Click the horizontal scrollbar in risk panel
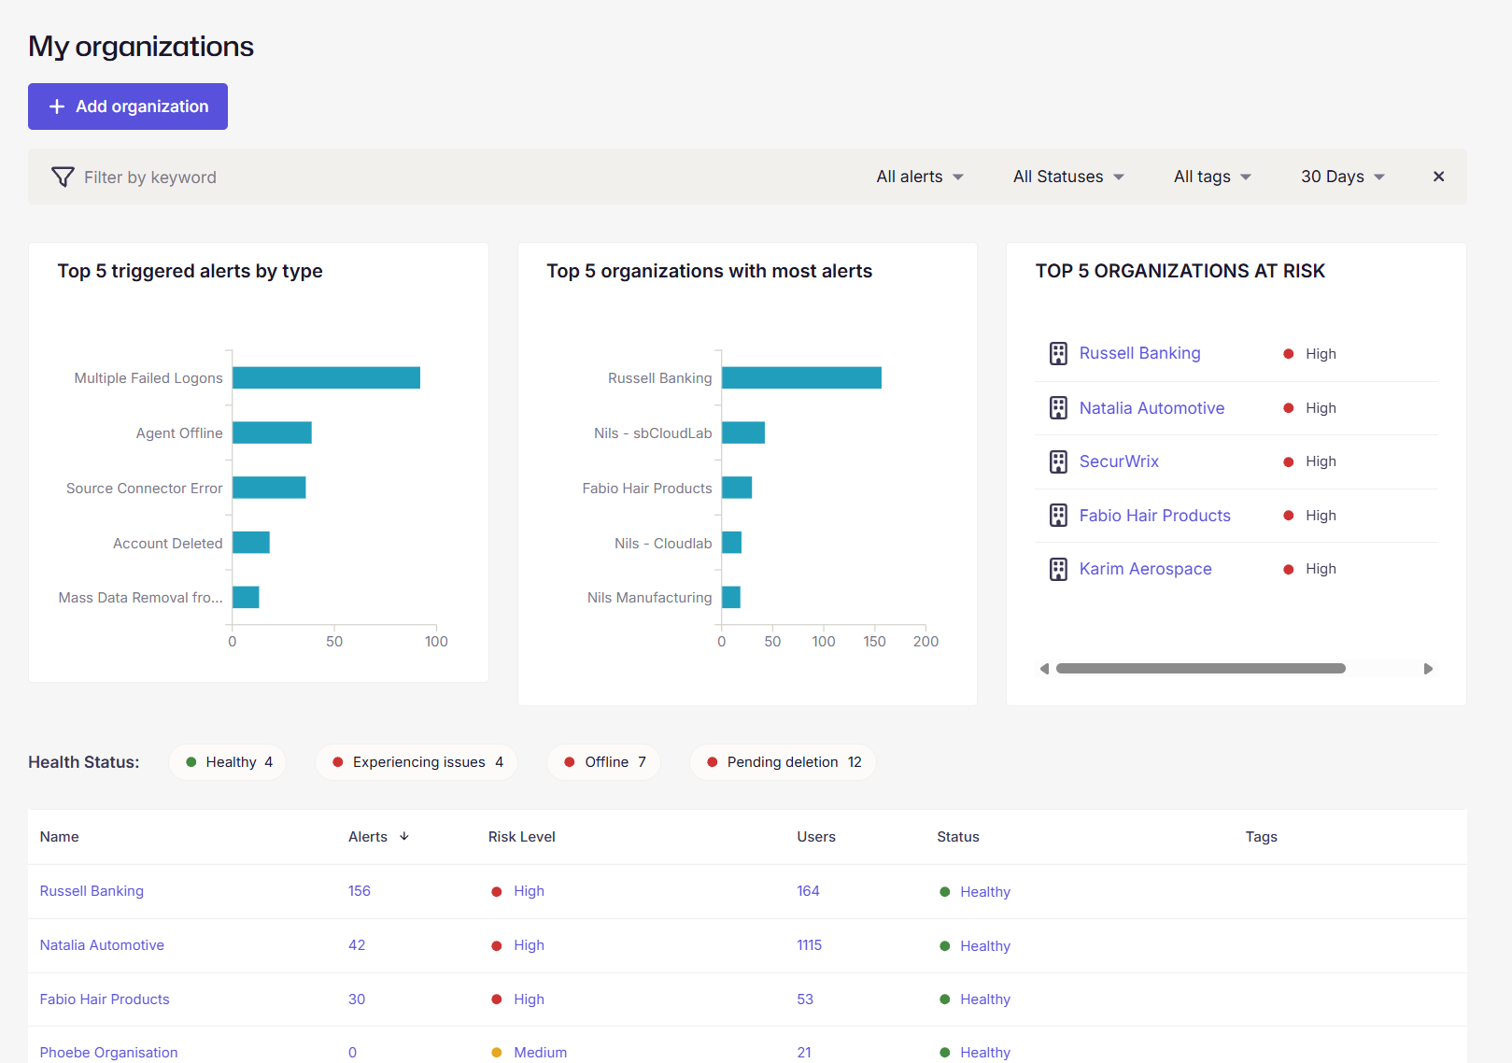The image size is (1512, 1063). (x=1201, y=669)
